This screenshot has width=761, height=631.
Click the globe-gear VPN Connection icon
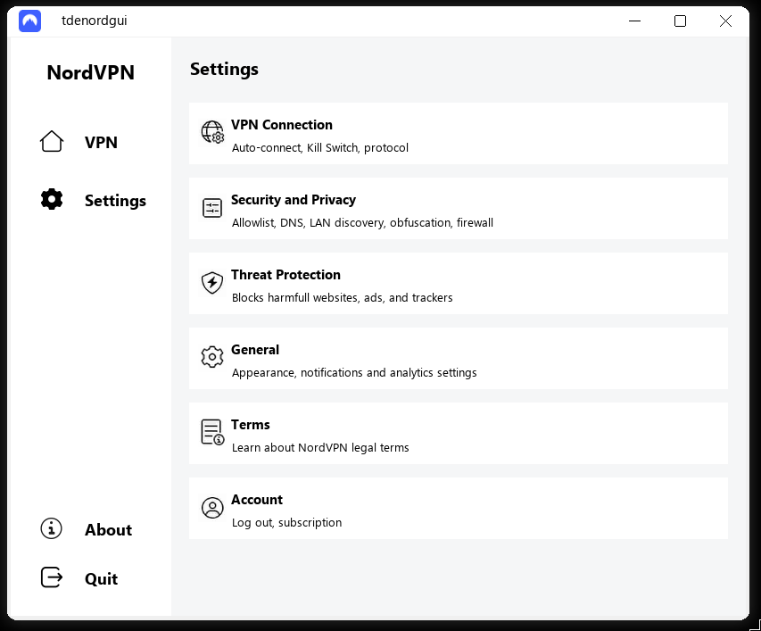(x=212, y=132)
